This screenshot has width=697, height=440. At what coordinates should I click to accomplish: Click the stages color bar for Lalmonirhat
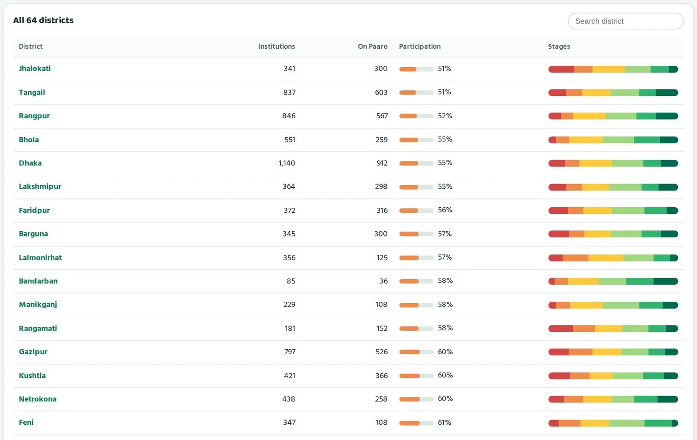613,258
